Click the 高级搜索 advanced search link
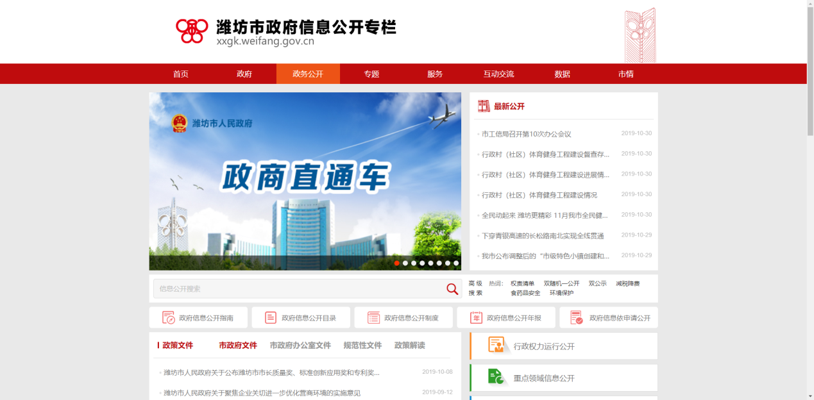Image resolution: width=814 pixels, height=400 pixels. pos(475,288)
